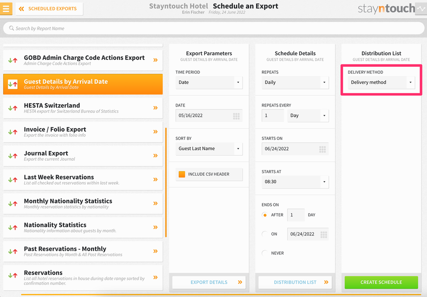Click the export Date field 05/16/2022
The image size is (427, 297).
click(209, 115)
